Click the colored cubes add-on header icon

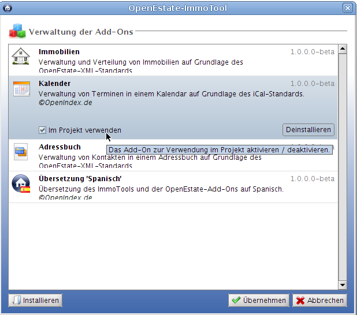[x=17, y=31]
